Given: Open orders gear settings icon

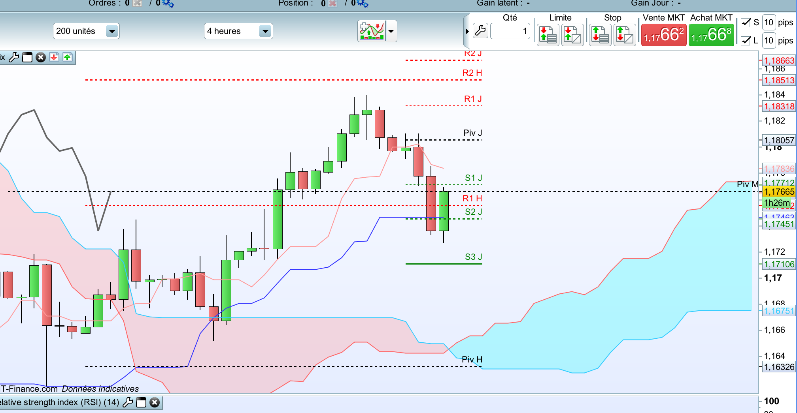Looking at the screenshot, I should pos(168,4).
